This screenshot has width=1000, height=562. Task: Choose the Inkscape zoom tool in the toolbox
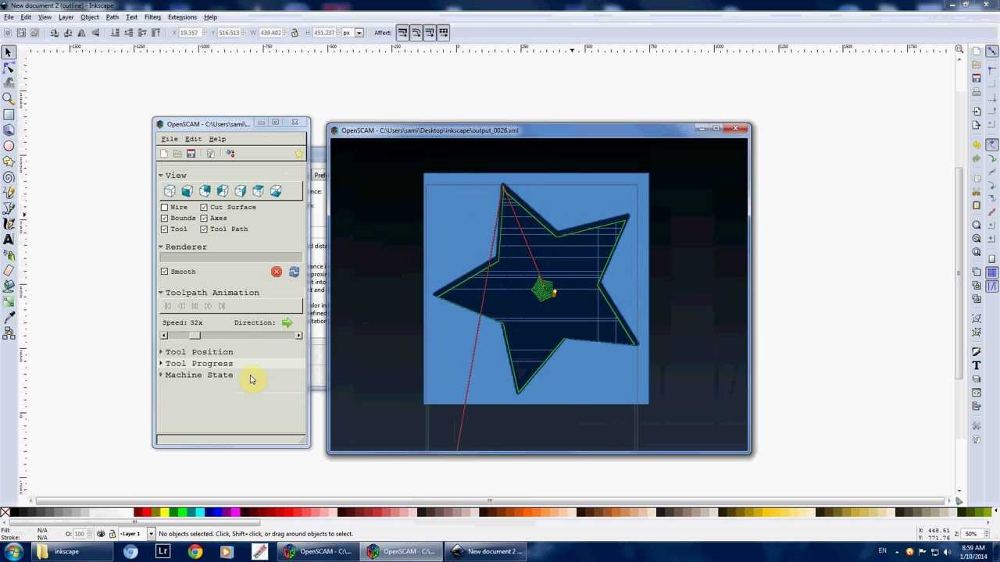(x=9, y=98)
